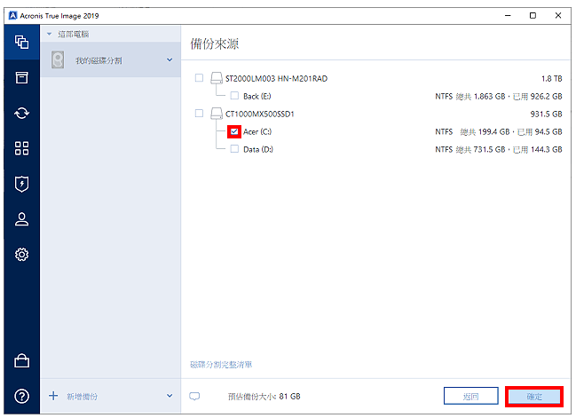The height and width of the screenshot is (418, 576).
Task: Open the 新增備份 dropdown chevron
Action: click(x=170, y=396)
